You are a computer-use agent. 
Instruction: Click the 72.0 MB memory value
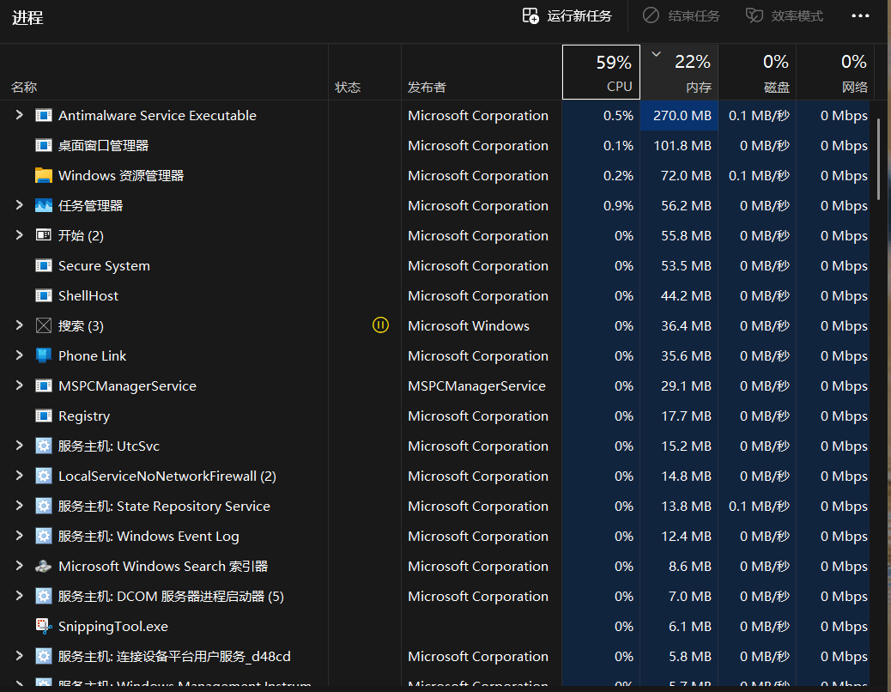(686, 175)
